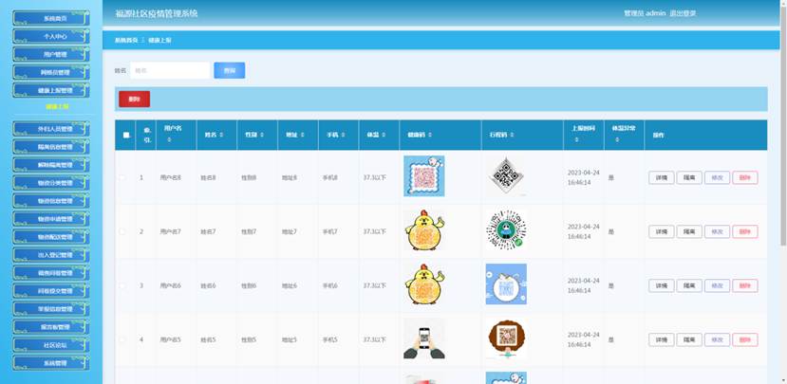Sort table by 上报时间 column
Viewport: 787px width, 384px height.
pyautogui.click(x=576, y=140)
